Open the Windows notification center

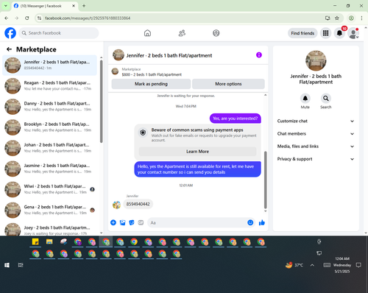358,265
